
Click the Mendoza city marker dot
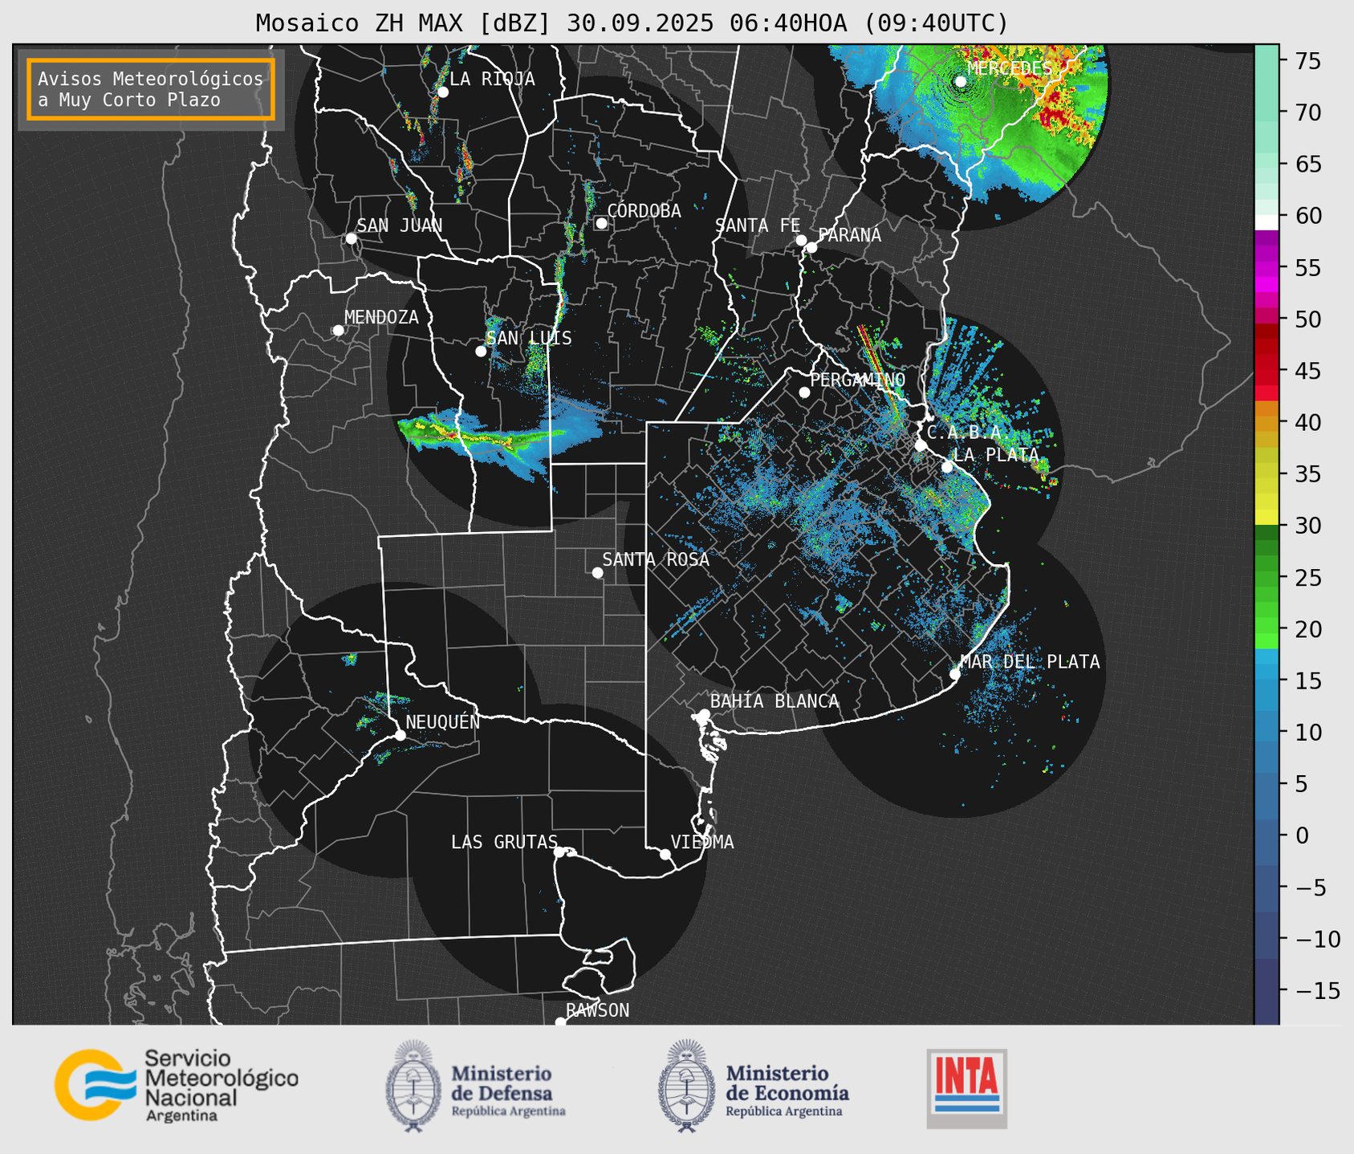[x=338, y=331]
